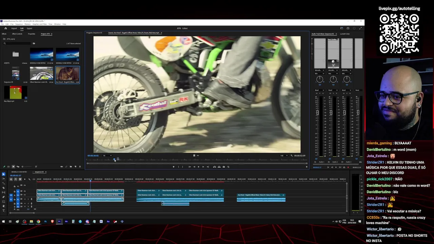Click the audio mixer record button
The width and height of the screenshot is (434, 244).
[x=348, y=167]
